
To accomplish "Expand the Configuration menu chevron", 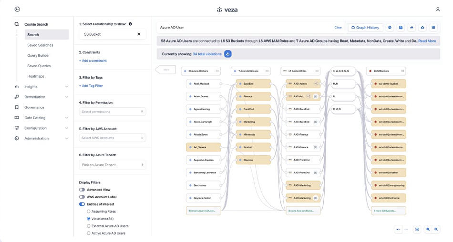I will (x=67, y=128).
